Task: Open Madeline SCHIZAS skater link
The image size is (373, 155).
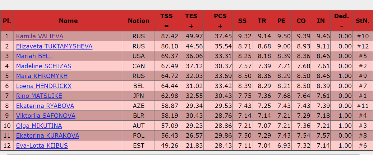Action: click(44, 66)
